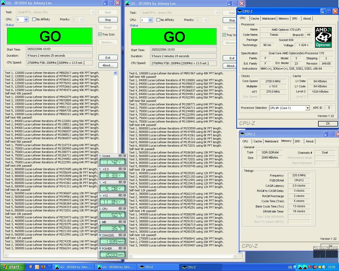Open the Cache tab in the lower CPU-Z window
The width and height of the screenshot is (339, 271).
point(257,141)
